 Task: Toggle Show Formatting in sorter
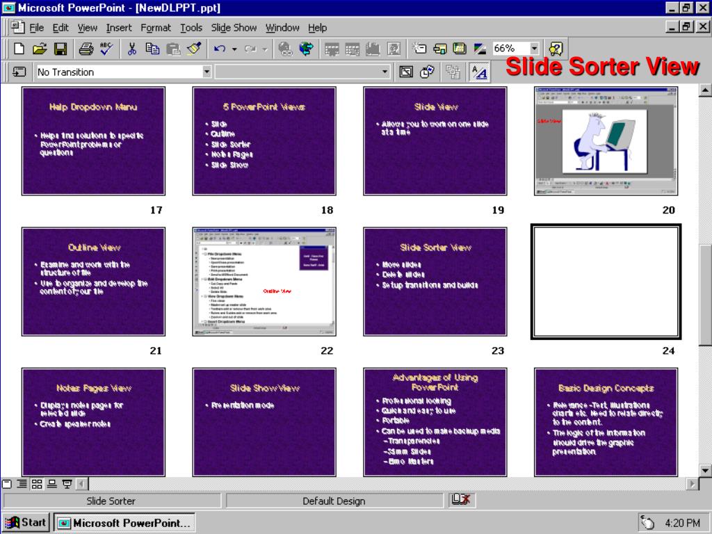479,72
